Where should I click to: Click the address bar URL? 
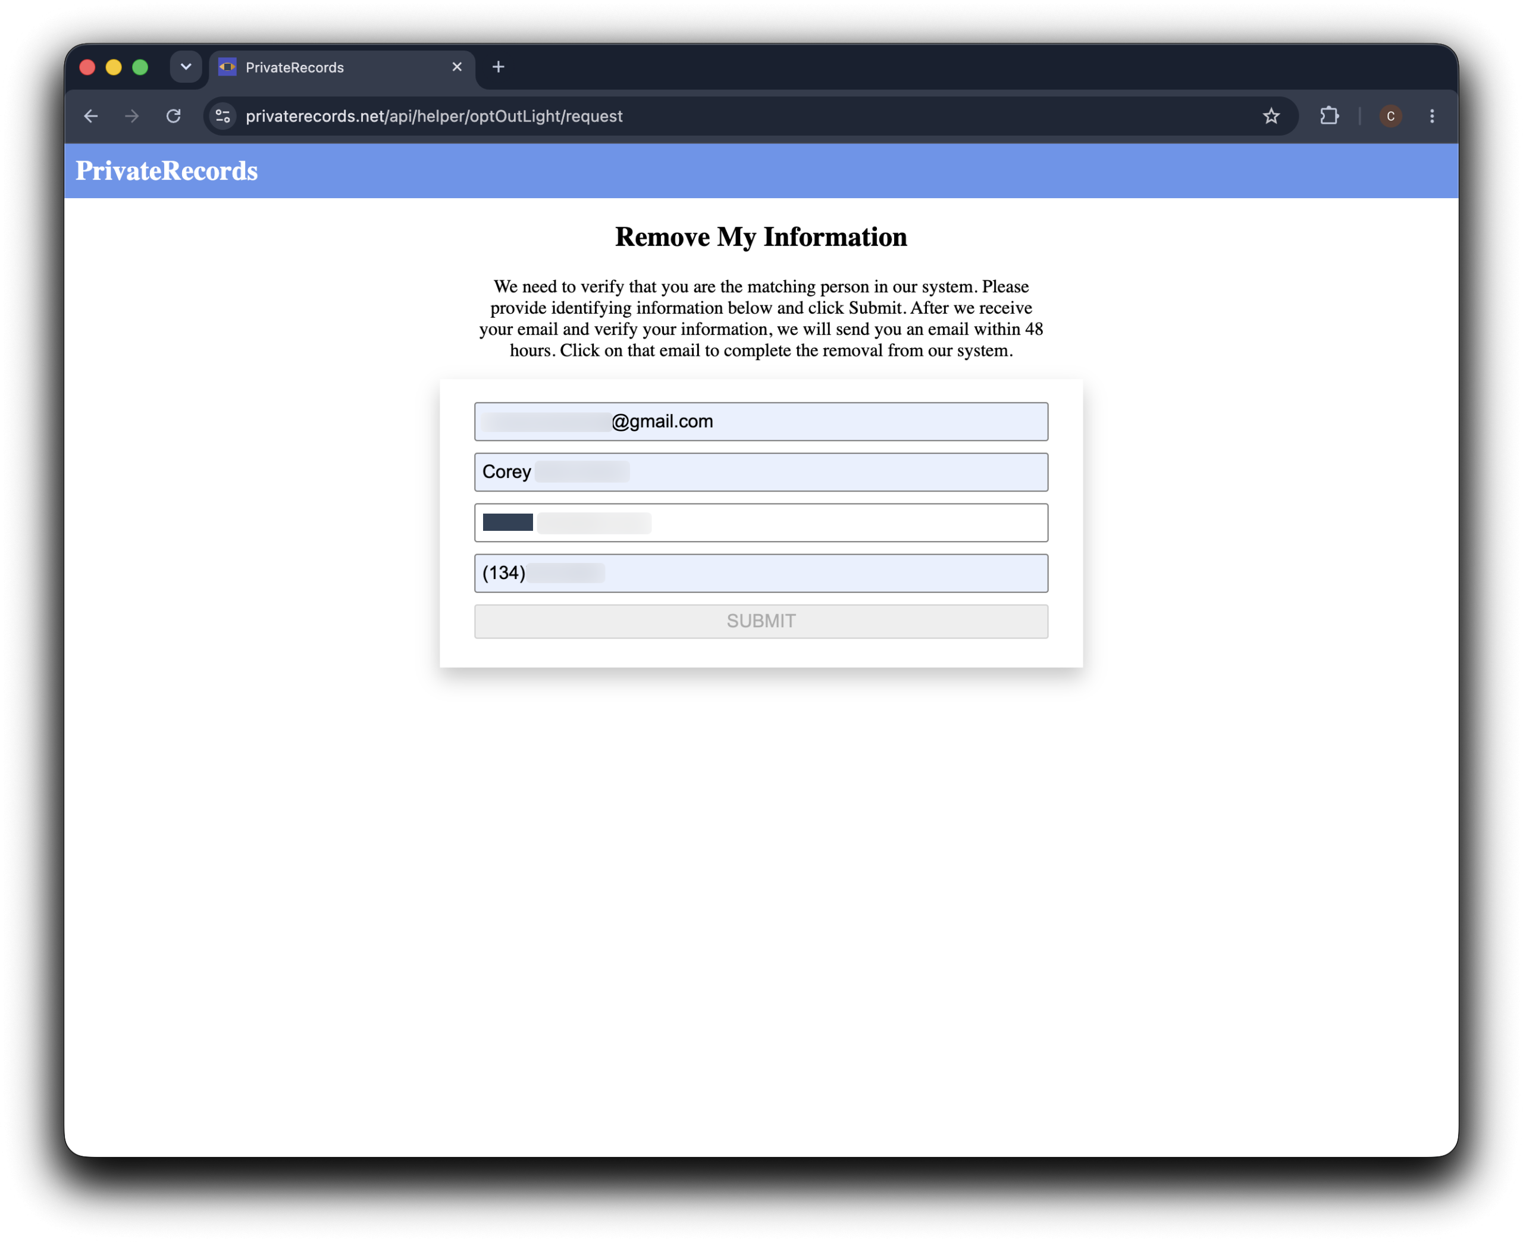[x=434, y=116]
